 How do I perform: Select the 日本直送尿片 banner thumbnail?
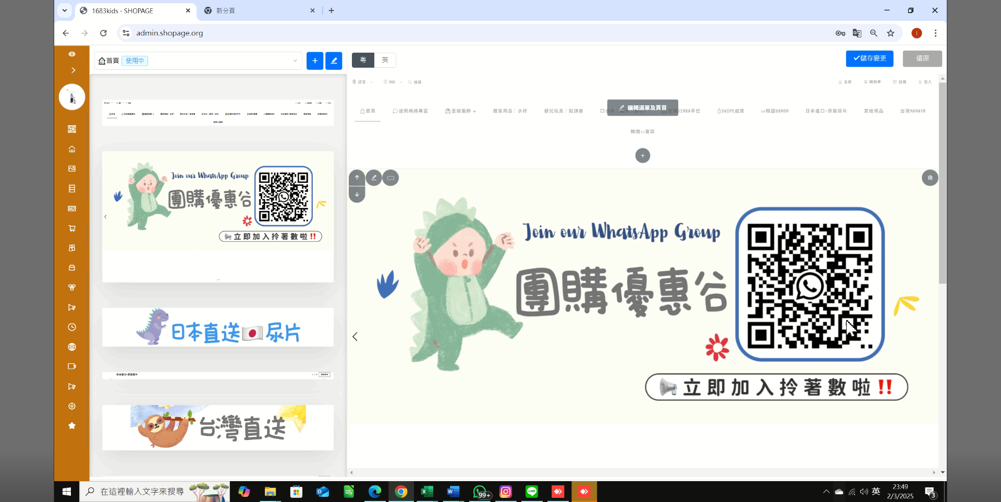(218, 327)
